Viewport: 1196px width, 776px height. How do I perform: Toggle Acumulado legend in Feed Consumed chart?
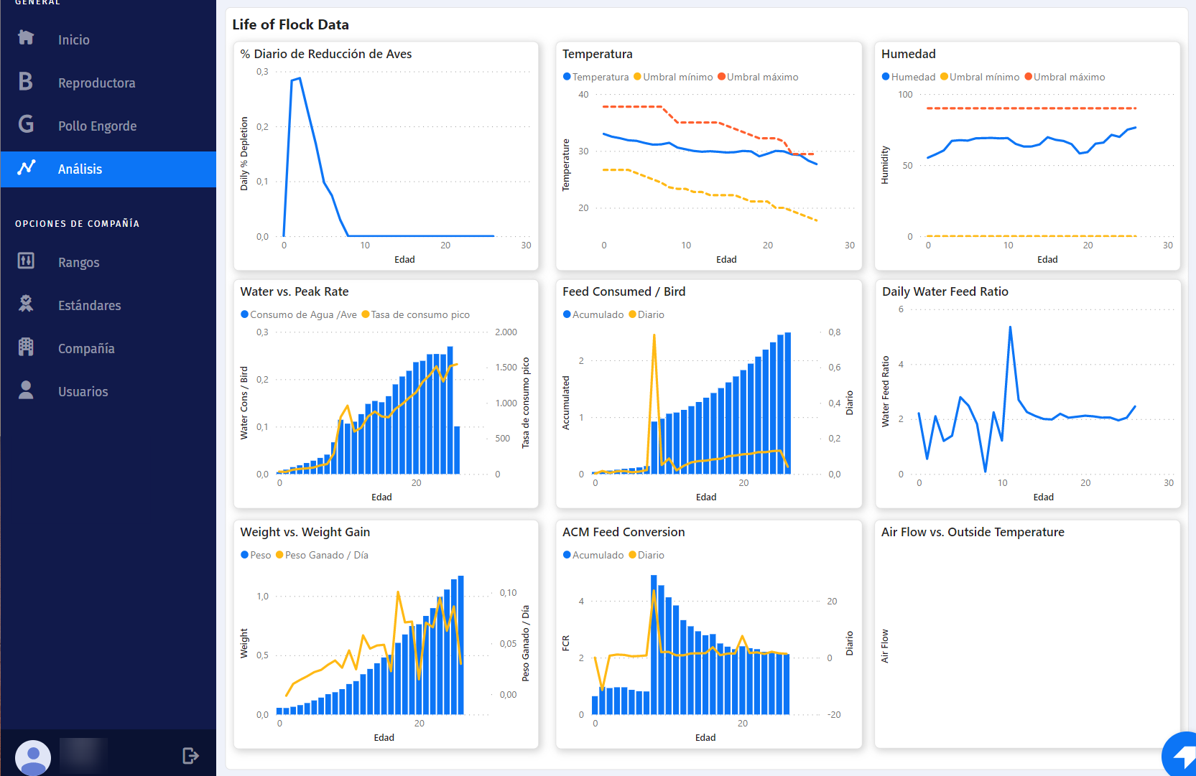tap(593, 314)
